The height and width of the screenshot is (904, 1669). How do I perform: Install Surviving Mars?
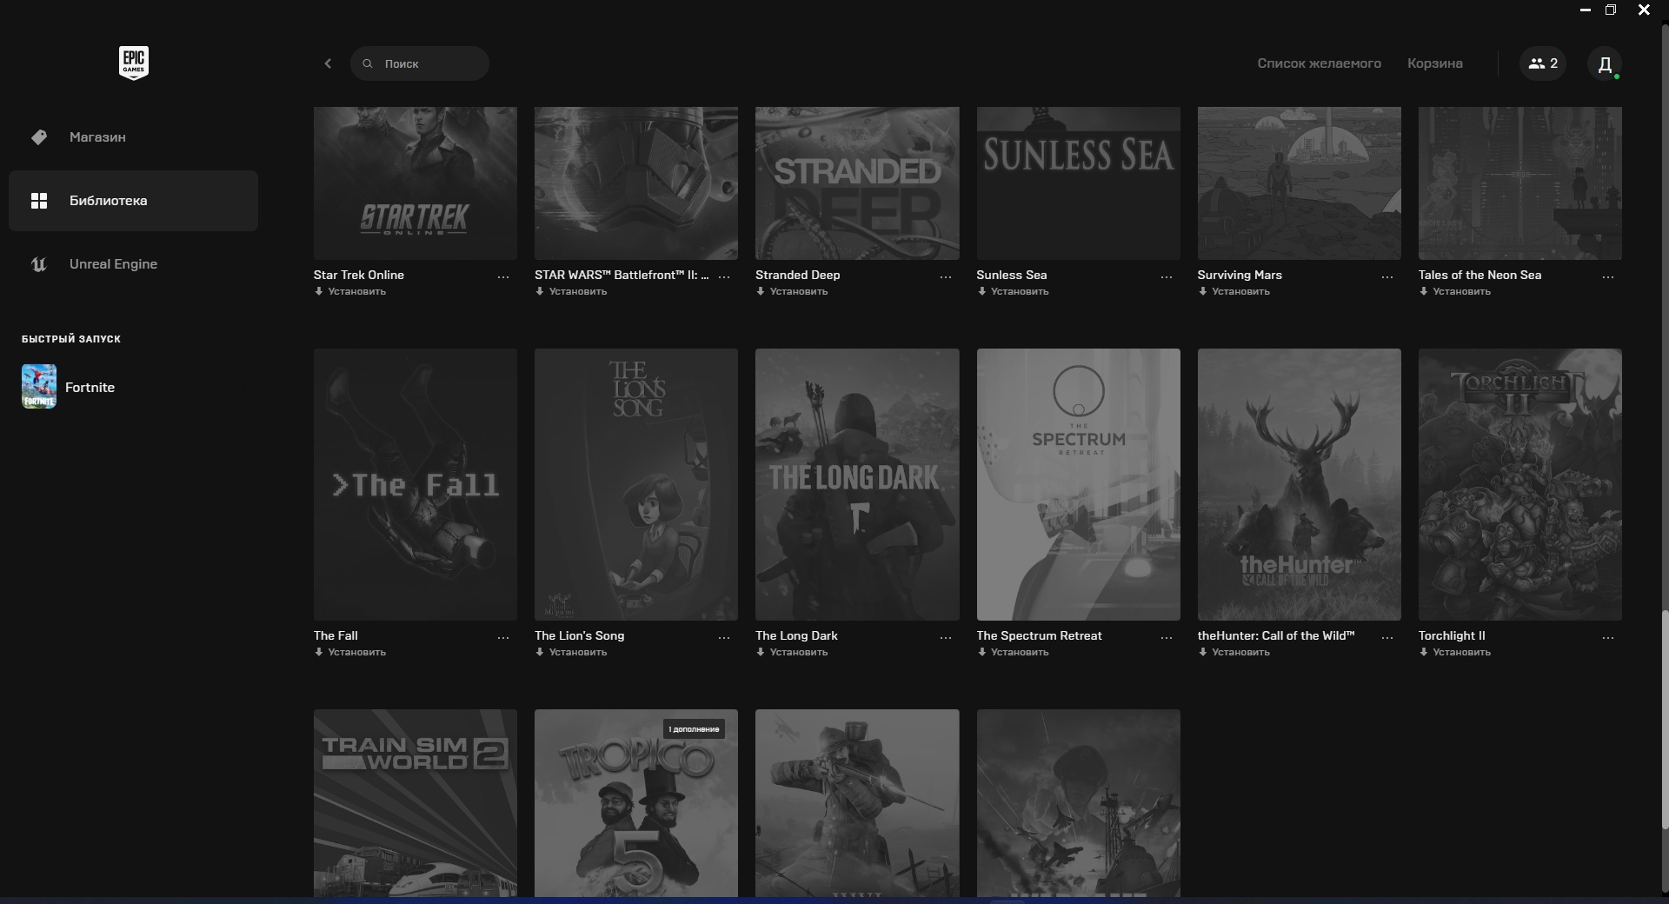pyautogui.click(x=1234, y=291)
